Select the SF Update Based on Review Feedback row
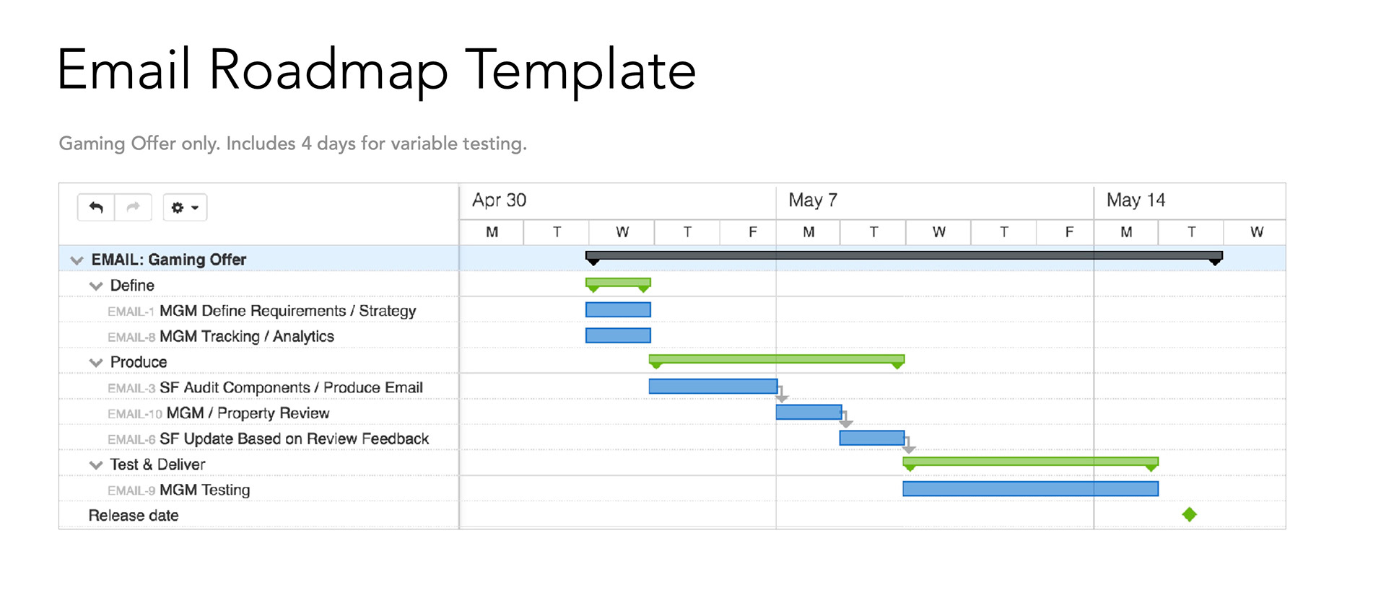1386x595 pixels. pos(294,439)
